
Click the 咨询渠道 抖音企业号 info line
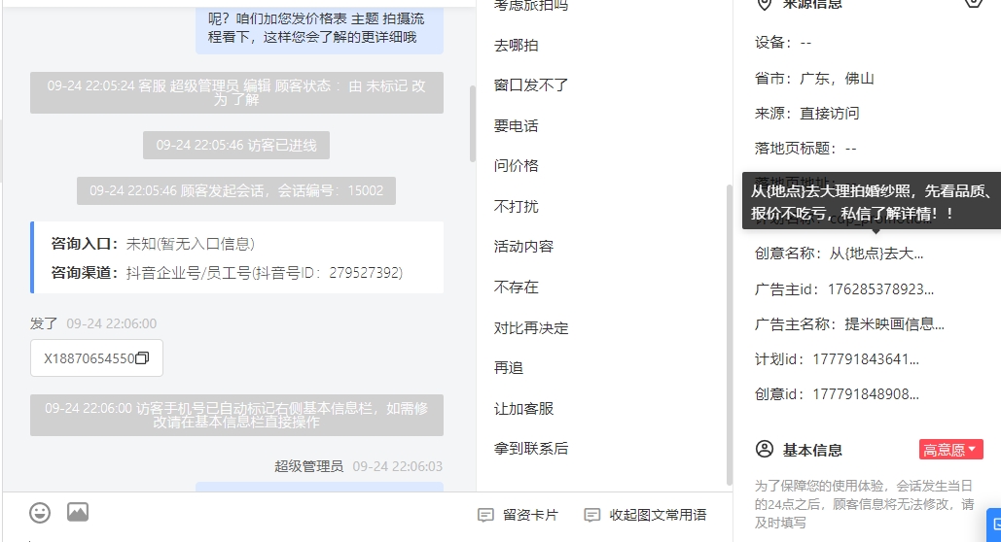[x=227, y=273]
